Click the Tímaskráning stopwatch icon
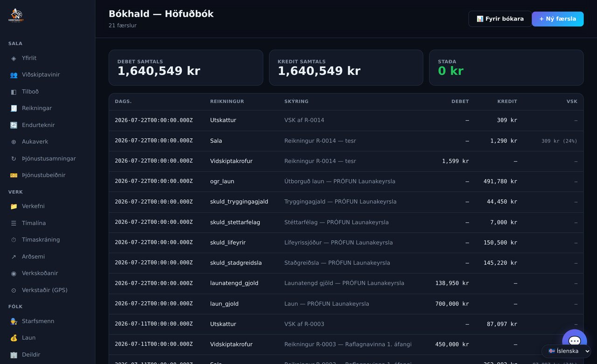597x364 pixels. (x=14, y=240)
